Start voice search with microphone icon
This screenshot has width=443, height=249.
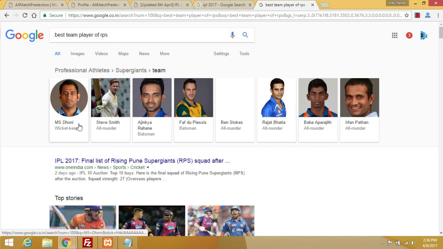pyautogui.click(x=233, y=35)
